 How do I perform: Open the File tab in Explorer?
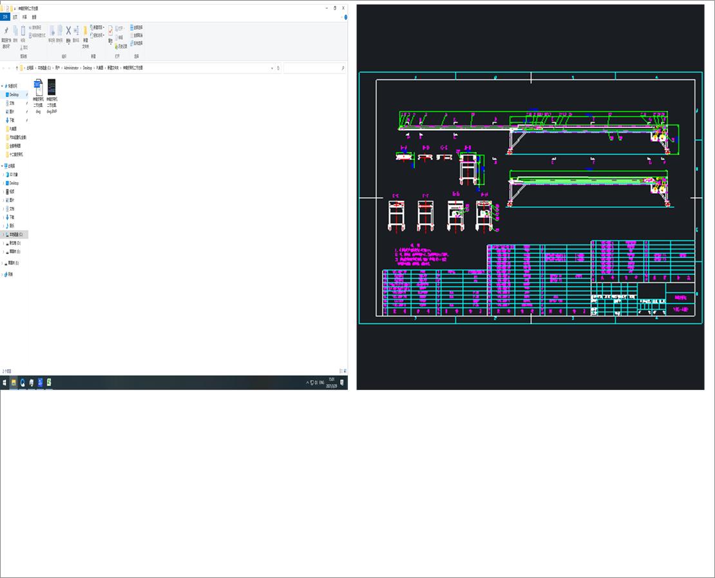pos(5,17)
